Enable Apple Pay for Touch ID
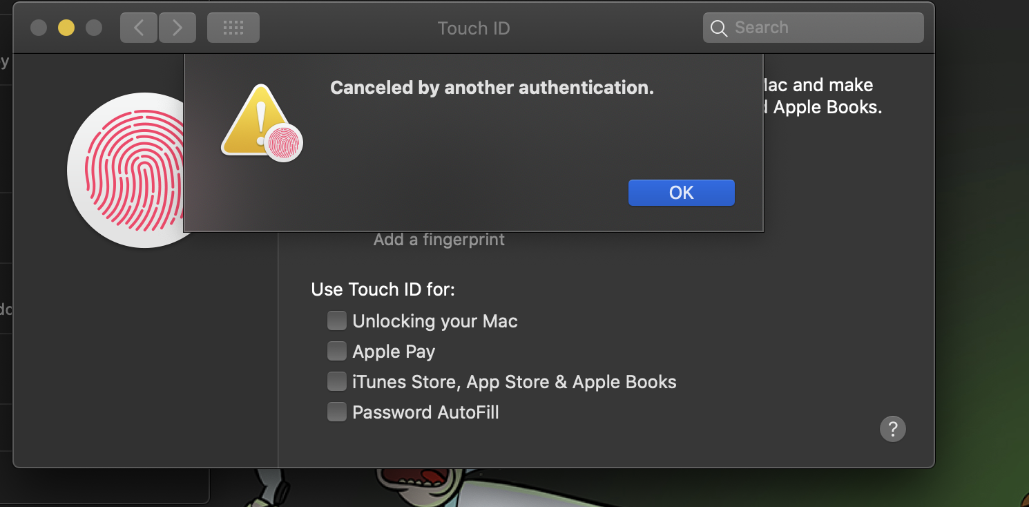 [336, 351]
